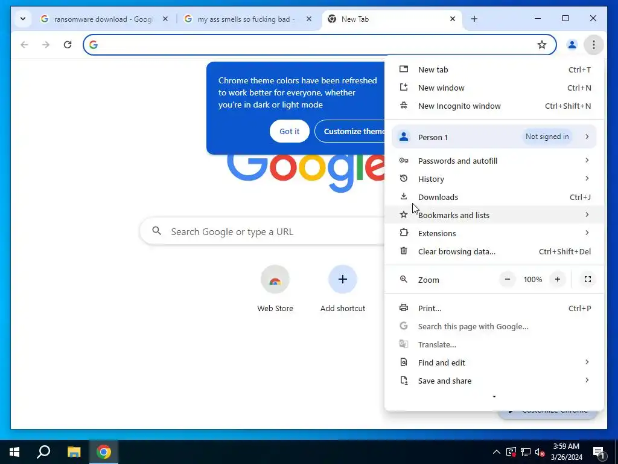
Task: Open the tab search dropdown arrow
Action: 23,19
